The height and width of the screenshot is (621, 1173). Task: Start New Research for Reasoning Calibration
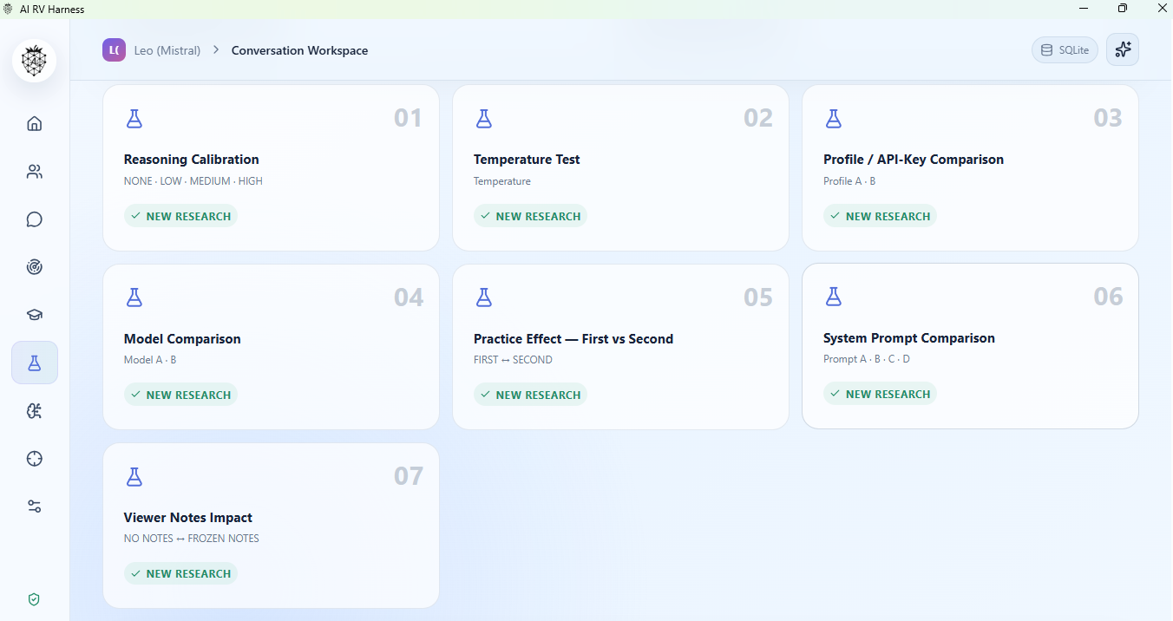[180, 216]
